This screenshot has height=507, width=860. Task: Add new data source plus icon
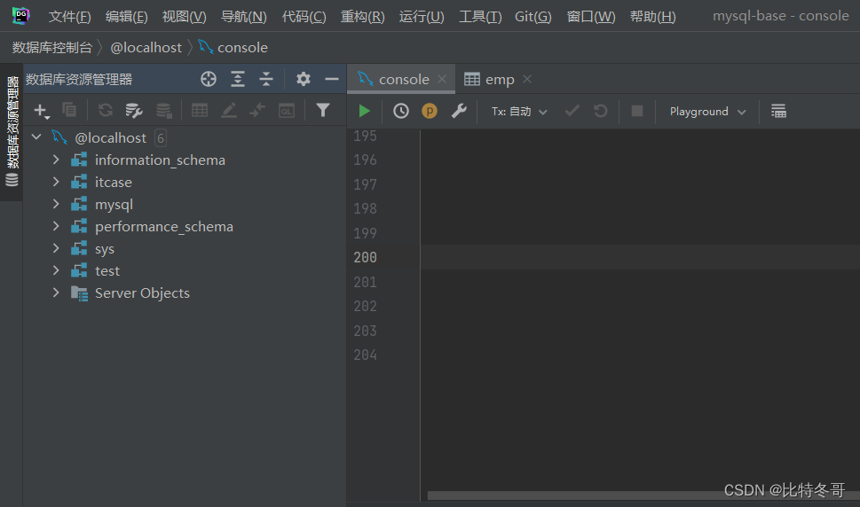pyautogui.click(x=41, y=111)
